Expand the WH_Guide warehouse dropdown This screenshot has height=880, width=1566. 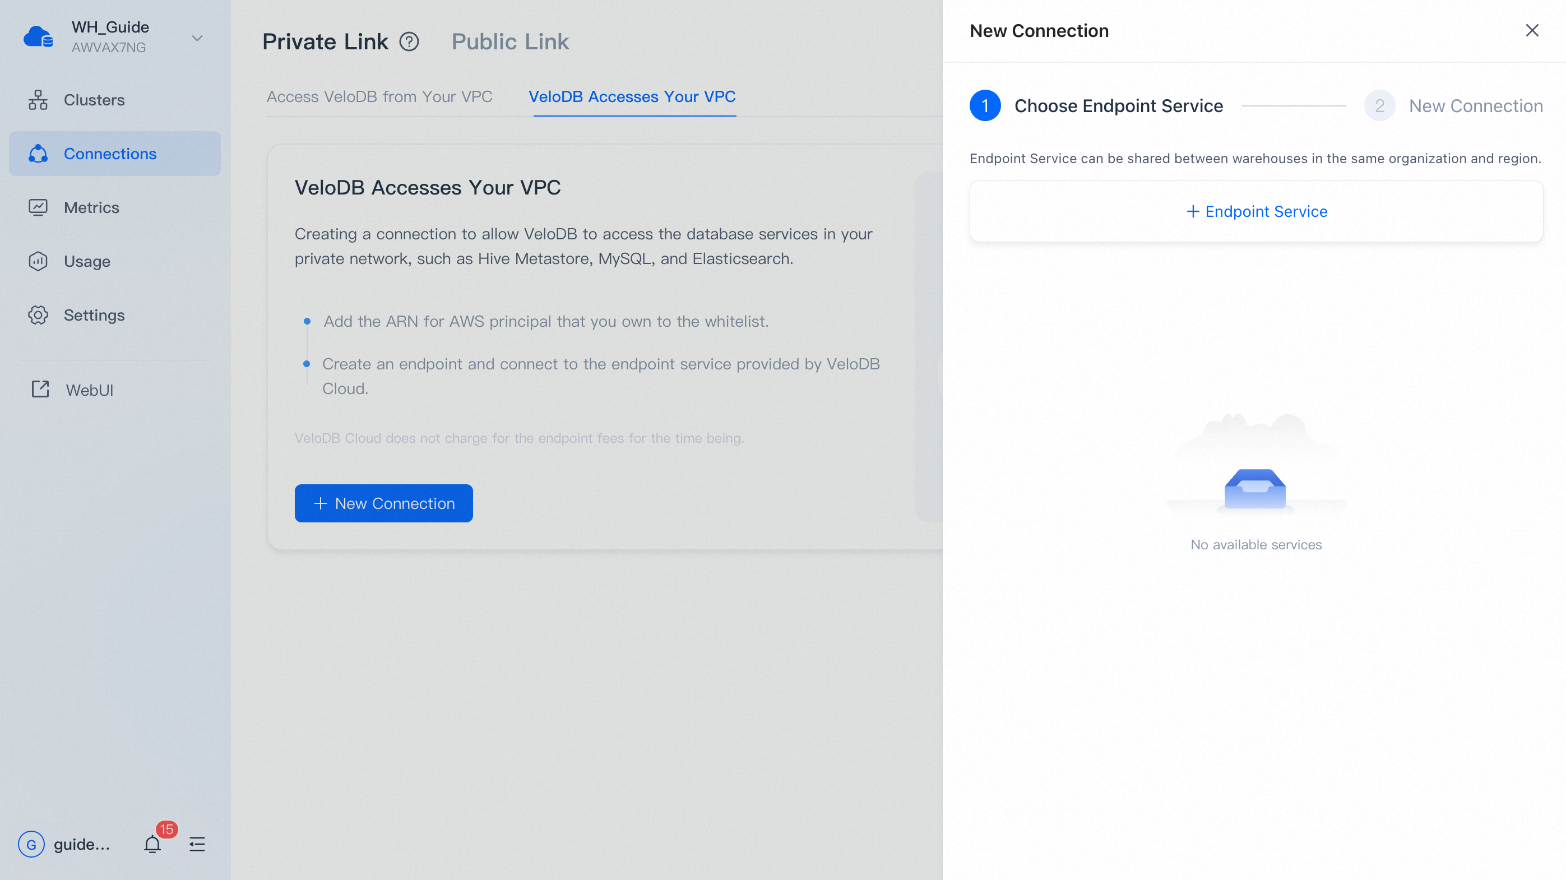click(x=197, y=38)
